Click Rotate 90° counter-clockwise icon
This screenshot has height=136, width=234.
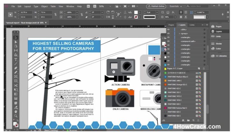pos(113,12)
